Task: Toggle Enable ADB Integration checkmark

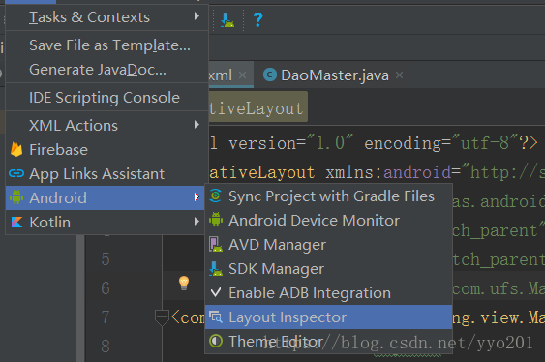Action: (x=216, y=292)
